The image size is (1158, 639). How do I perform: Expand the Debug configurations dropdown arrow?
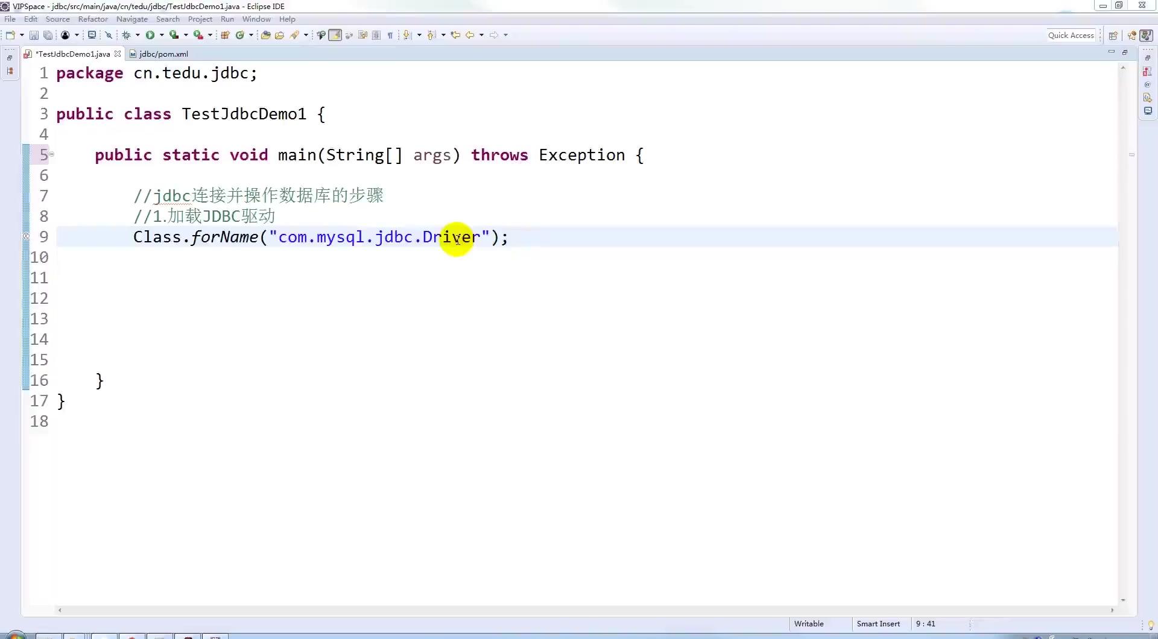click(138, 35)
